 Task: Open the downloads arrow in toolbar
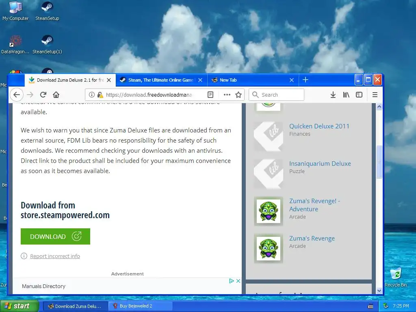point(333,95)
